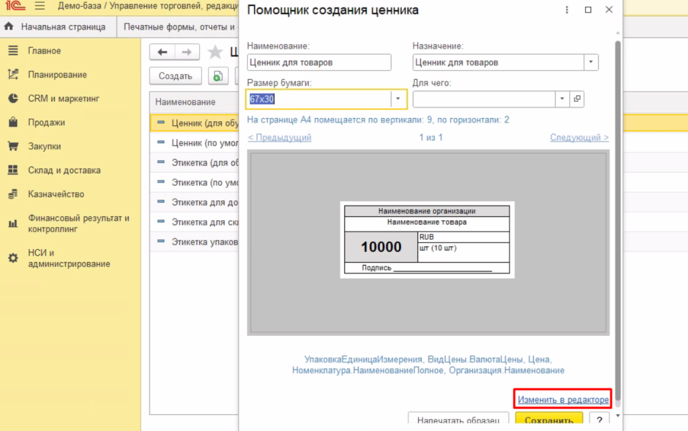The image size is (688, 431).
Task: Open the Склад и доставка menu section
Action: coord(64,170)
